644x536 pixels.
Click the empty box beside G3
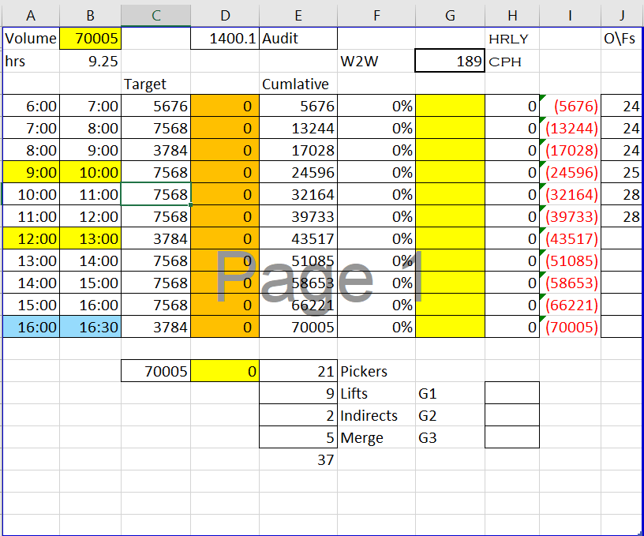tap(512, 437)
